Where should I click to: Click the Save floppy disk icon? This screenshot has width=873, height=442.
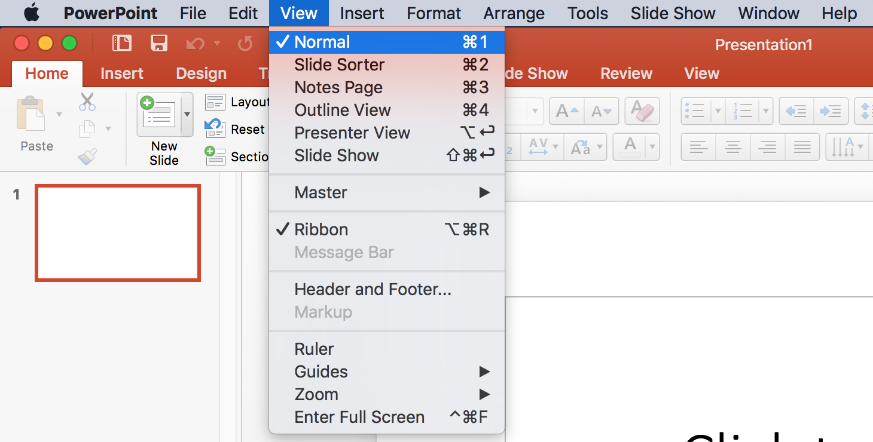pyautogui.click(x=158, y=44)
